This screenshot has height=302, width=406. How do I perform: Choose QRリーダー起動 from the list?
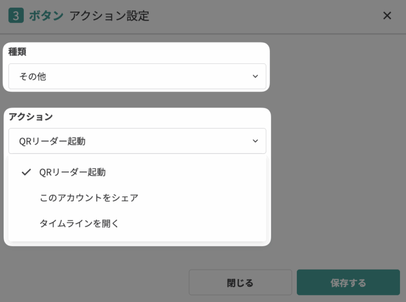pyautogui.click(x=73, y=172)
